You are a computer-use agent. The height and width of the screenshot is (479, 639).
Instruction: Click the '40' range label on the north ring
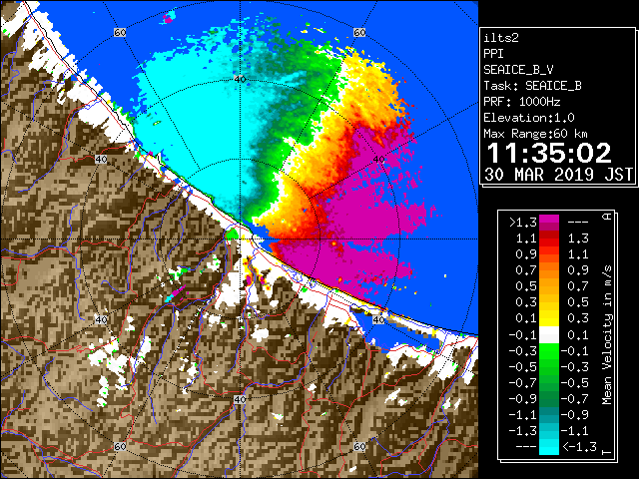pos(240,79)
